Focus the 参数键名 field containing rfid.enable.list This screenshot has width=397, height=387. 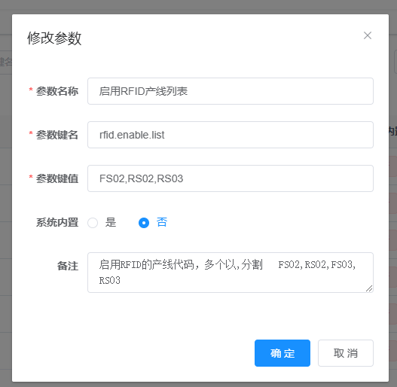tap(231, 135)
